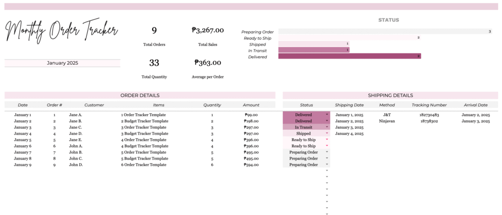Click tracking number 182730483
This screenshot has height=215, width=502.
(429, 115)
